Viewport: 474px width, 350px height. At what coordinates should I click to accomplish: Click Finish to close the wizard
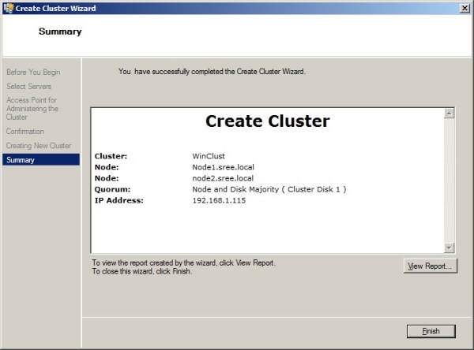[x=430, y=331]
